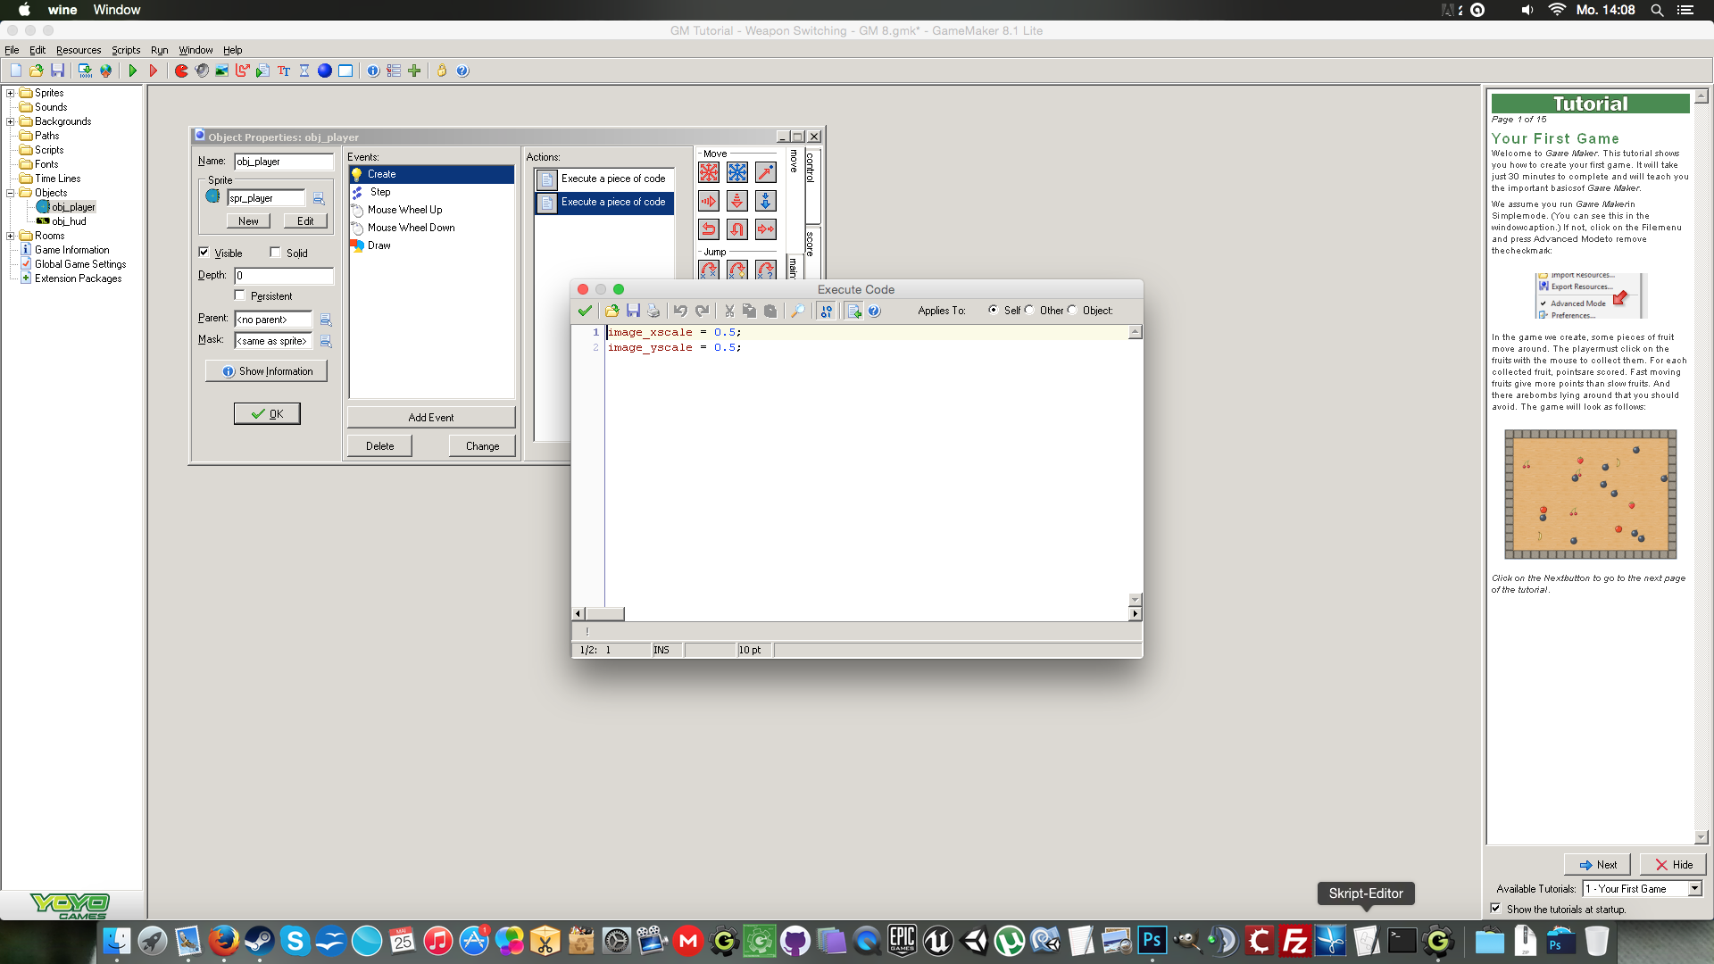Open the Resources menu
This screenshot has height=964, width=1714.
(79, 50)
